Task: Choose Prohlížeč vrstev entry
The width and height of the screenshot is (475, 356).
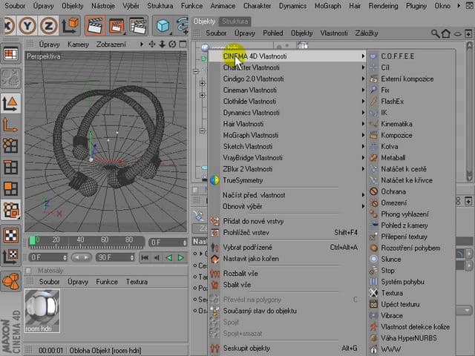Action: [287, 232]
